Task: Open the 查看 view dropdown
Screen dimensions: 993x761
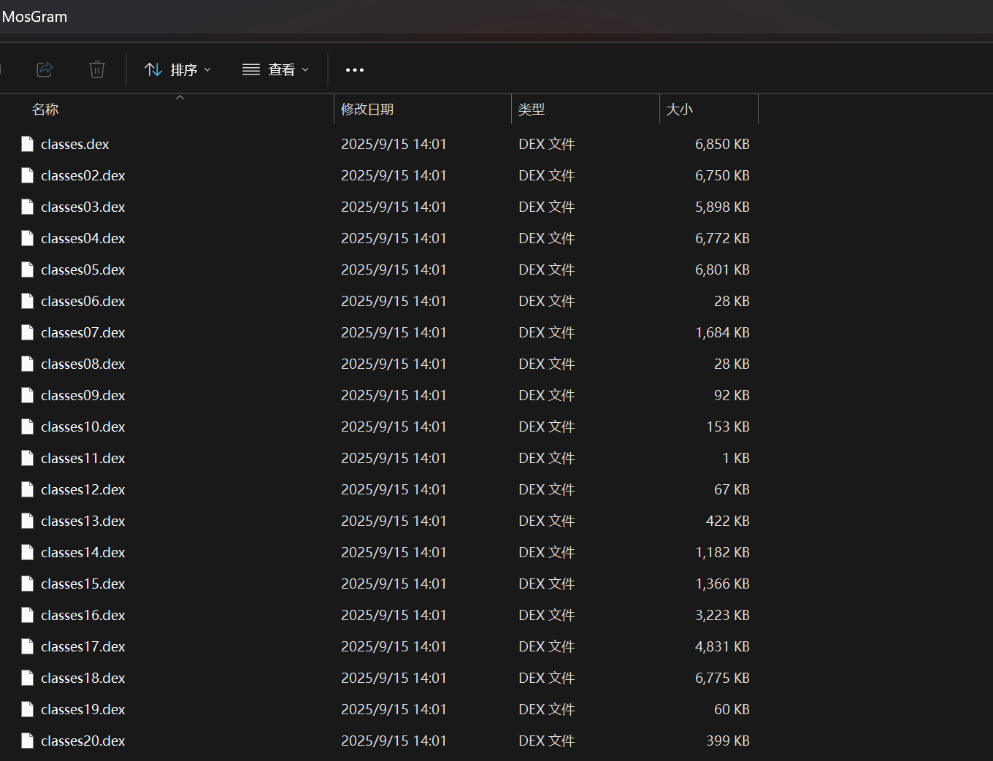Action: tap(276, 69)
